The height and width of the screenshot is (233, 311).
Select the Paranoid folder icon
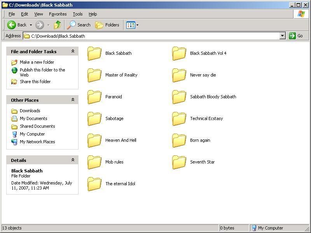[94, 97]
